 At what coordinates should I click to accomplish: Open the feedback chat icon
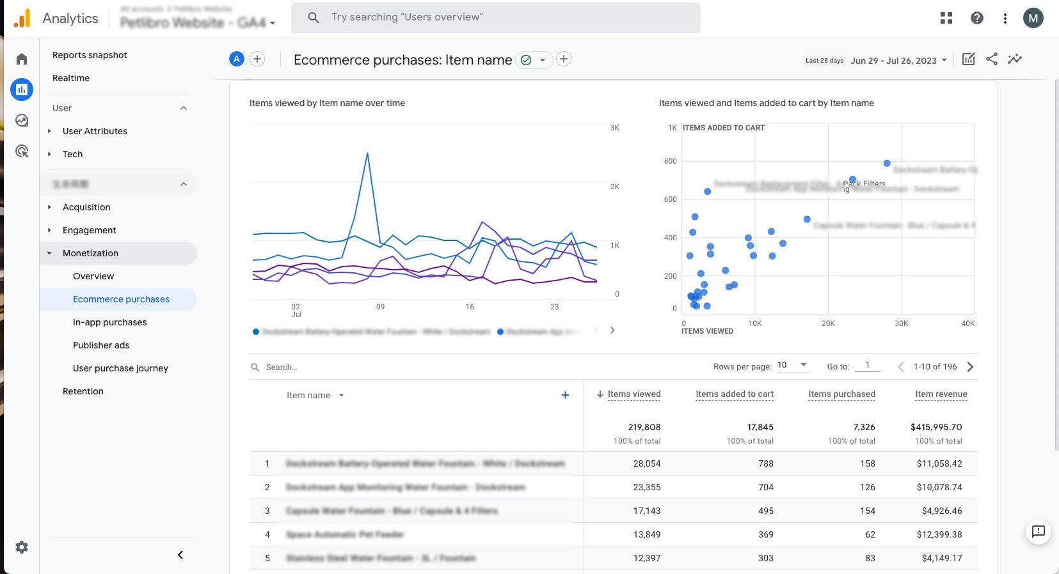coord(1039,531)
